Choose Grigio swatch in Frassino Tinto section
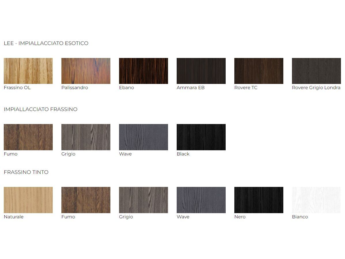The width and height of the screenshot is (345, 259). pos(144,200)
